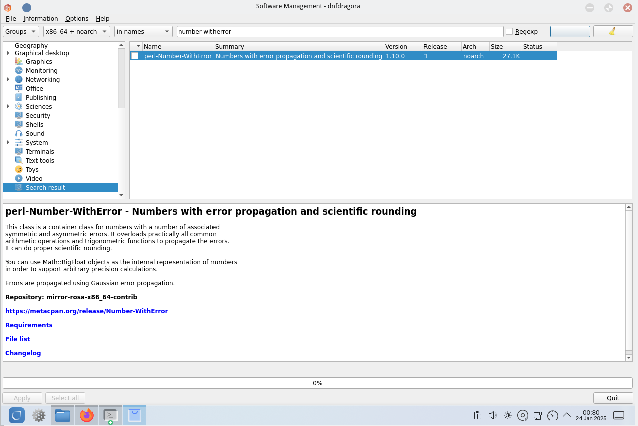
Task: Click the 0% progress bar
Action: pos(318,383)
